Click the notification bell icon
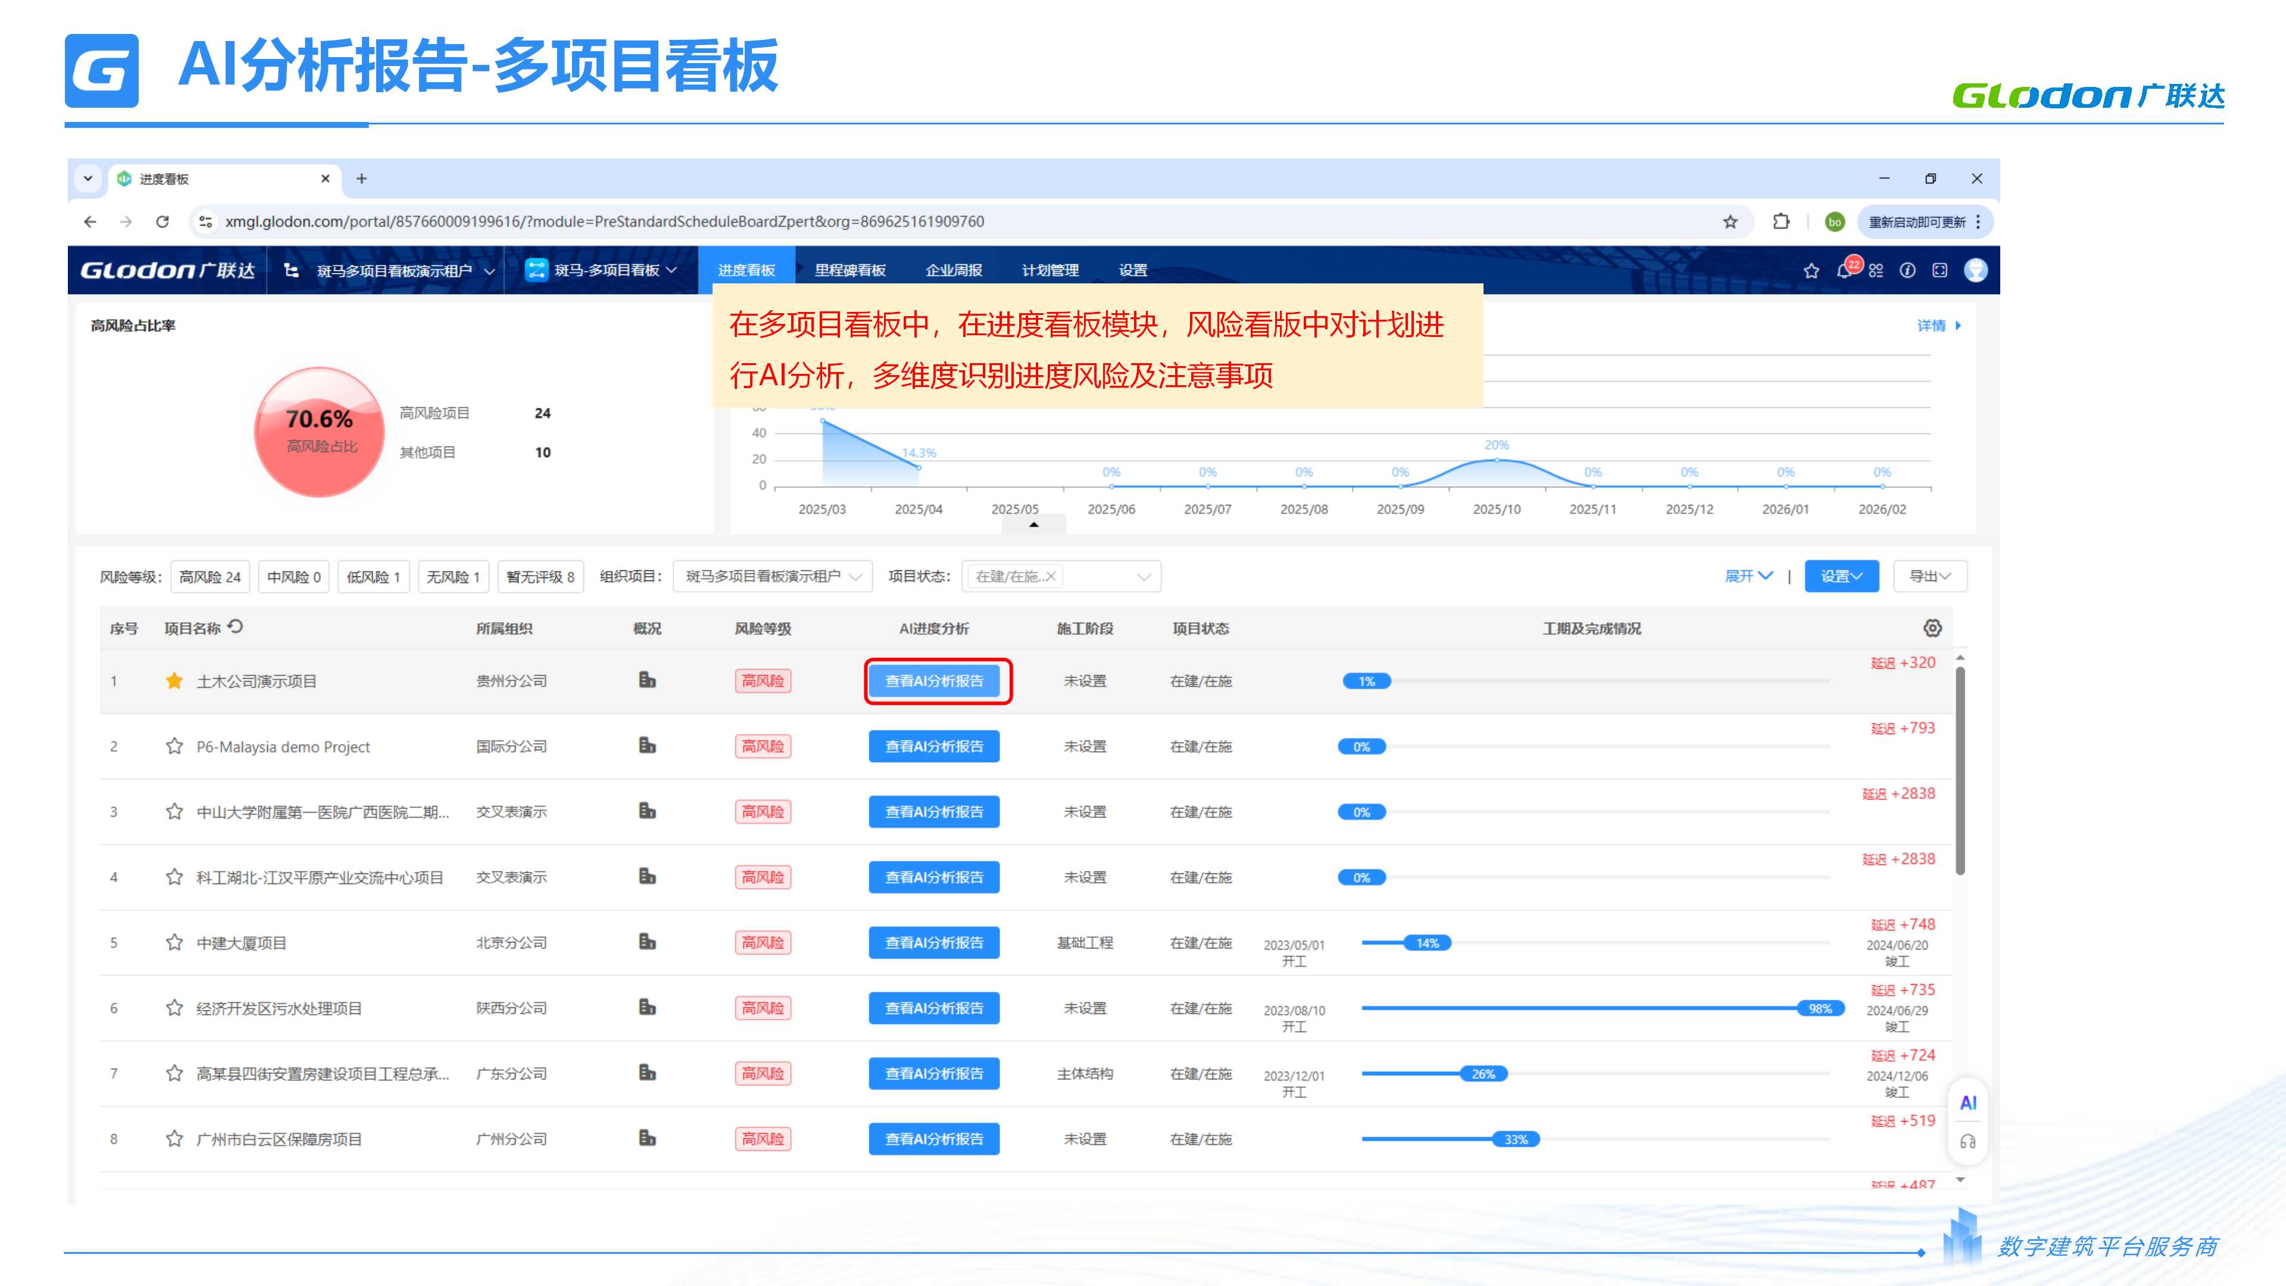Viewport: 2286px width, 1286px height. 1844,271
